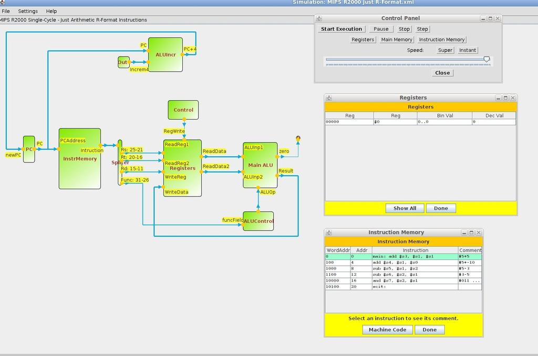Click the Increm4 input label
Screen dimensions: 538x356
pyautogui.click(x=139, y=70)
